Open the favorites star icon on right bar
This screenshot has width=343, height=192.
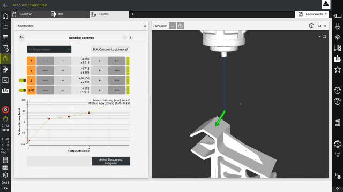point(338,70)
